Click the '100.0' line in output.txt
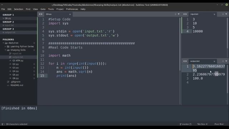 (x=198, y=78)
